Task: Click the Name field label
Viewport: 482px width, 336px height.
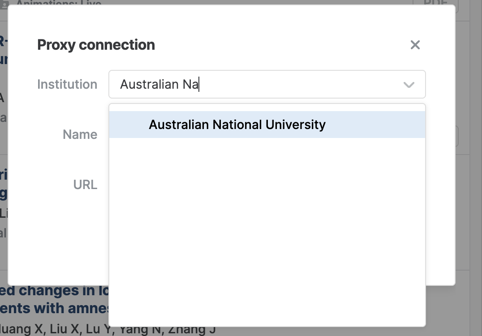Action: click(80, 134)
